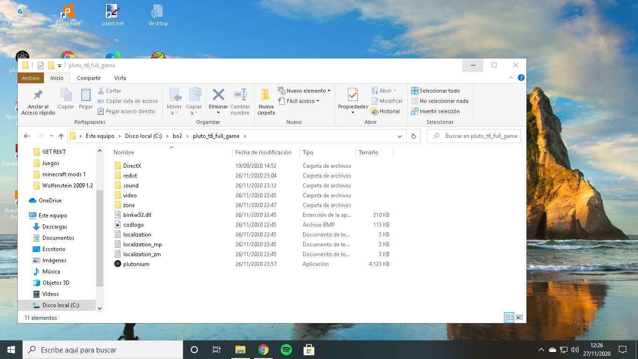The image size is (638, 359).
Task: Click Anclar al Acceso rápido pin icon
Action: point(38,95)
